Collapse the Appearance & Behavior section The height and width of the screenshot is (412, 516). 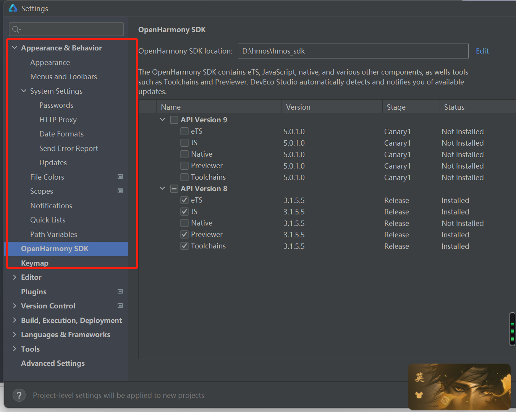(15, 48)
